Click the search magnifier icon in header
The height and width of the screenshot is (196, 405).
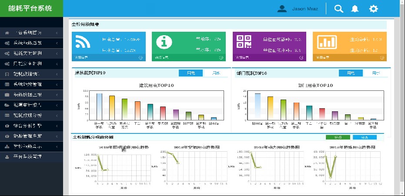338,9
